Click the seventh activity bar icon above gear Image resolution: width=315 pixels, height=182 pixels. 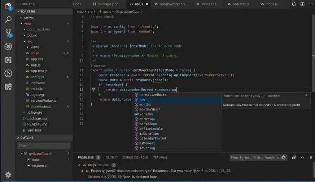click(x=8, y=87)
